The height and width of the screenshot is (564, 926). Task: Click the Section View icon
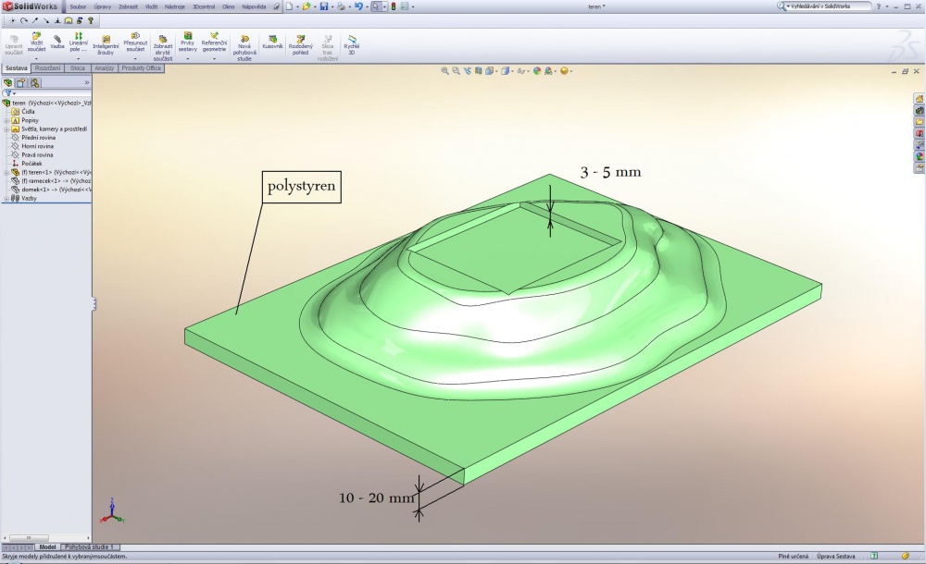coord(479,71)
